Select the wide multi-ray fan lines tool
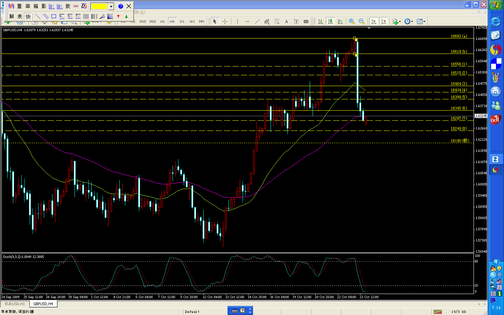Screen dimensions: 504x315 click(x=110, y=16)
